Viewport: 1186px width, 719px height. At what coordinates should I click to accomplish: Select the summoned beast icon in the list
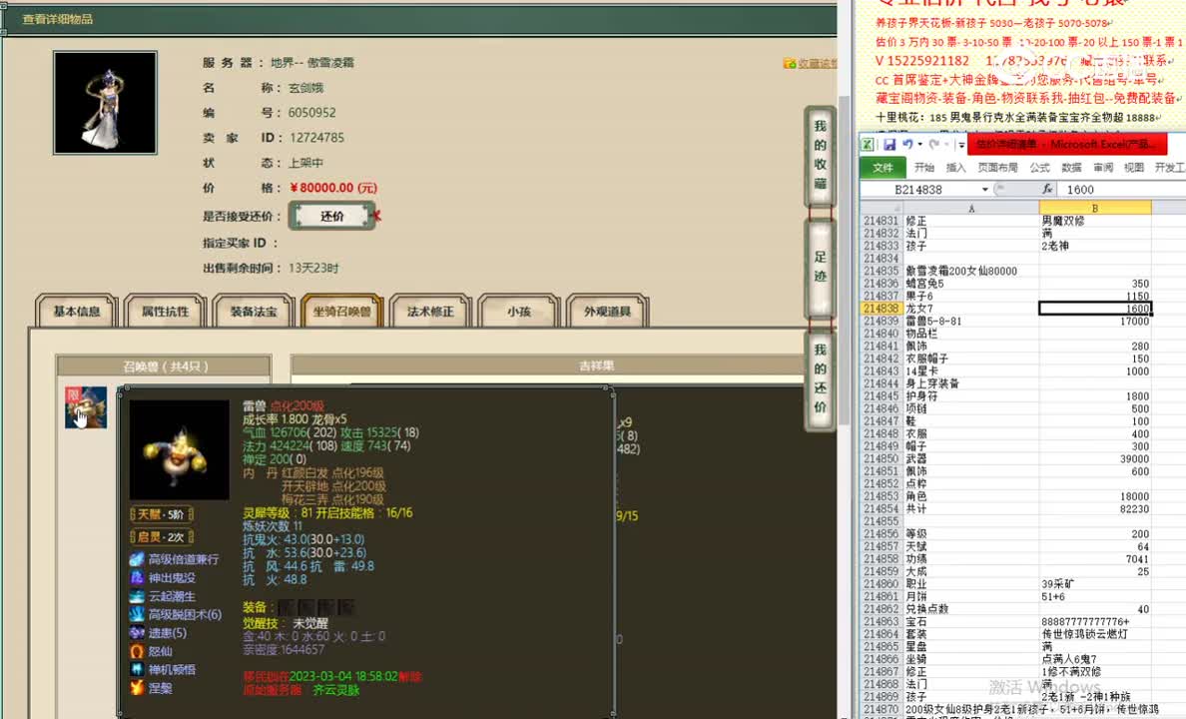[x=86, y=407]
